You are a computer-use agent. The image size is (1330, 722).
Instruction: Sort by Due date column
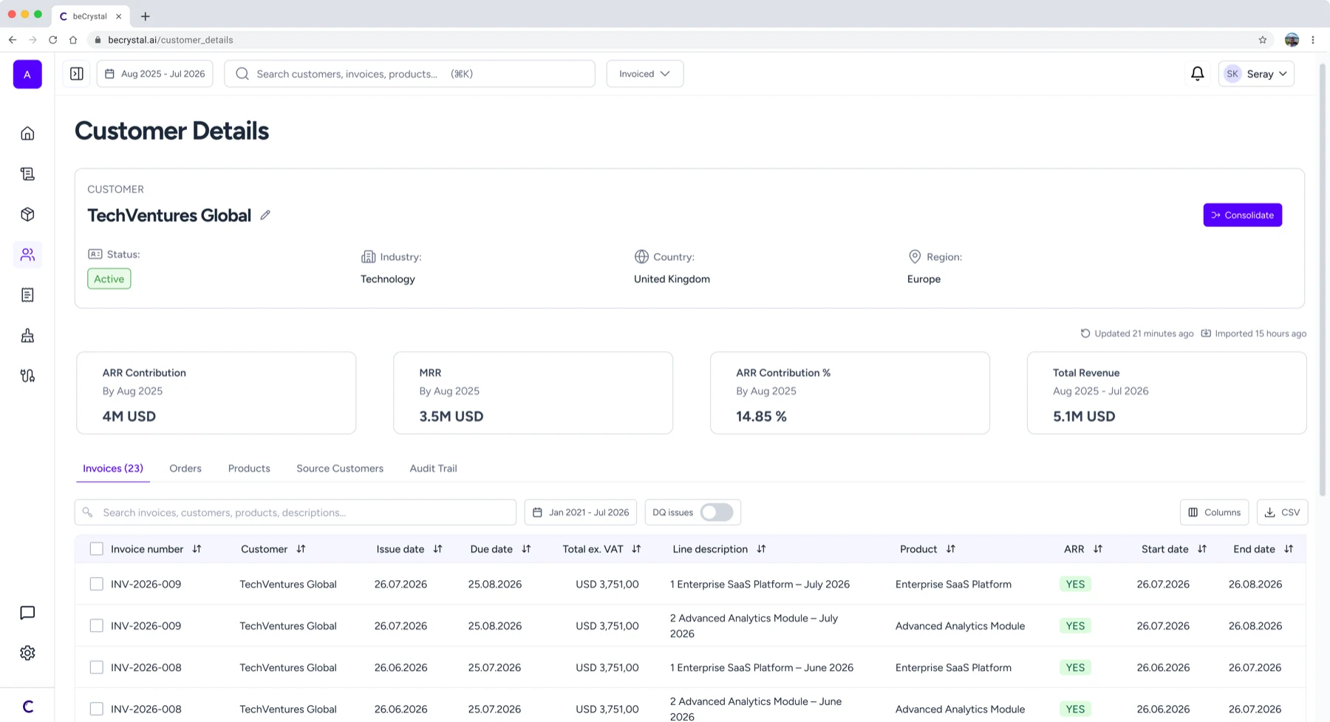pos(526,549)
